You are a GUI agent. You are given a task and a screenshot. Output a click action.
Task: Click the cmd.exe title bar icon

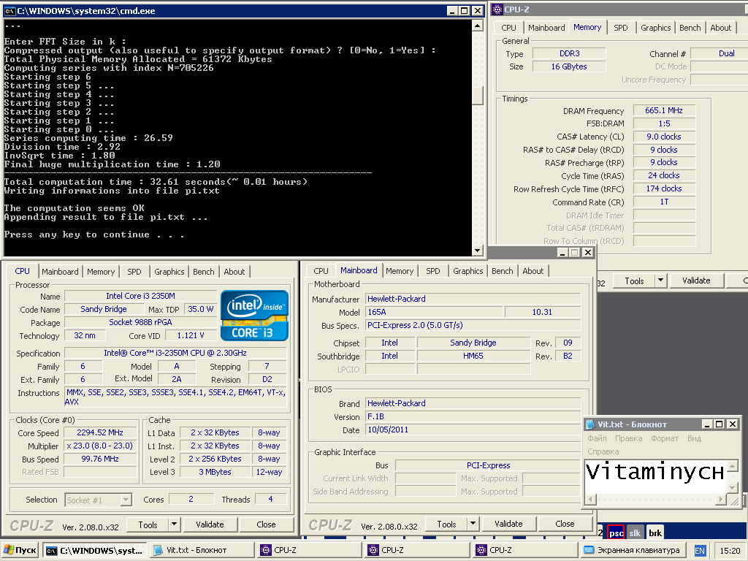point(10,10)
